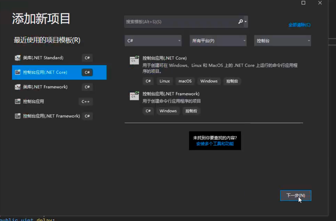Click Windows tag under .NET Framework result

pos(168,111)
